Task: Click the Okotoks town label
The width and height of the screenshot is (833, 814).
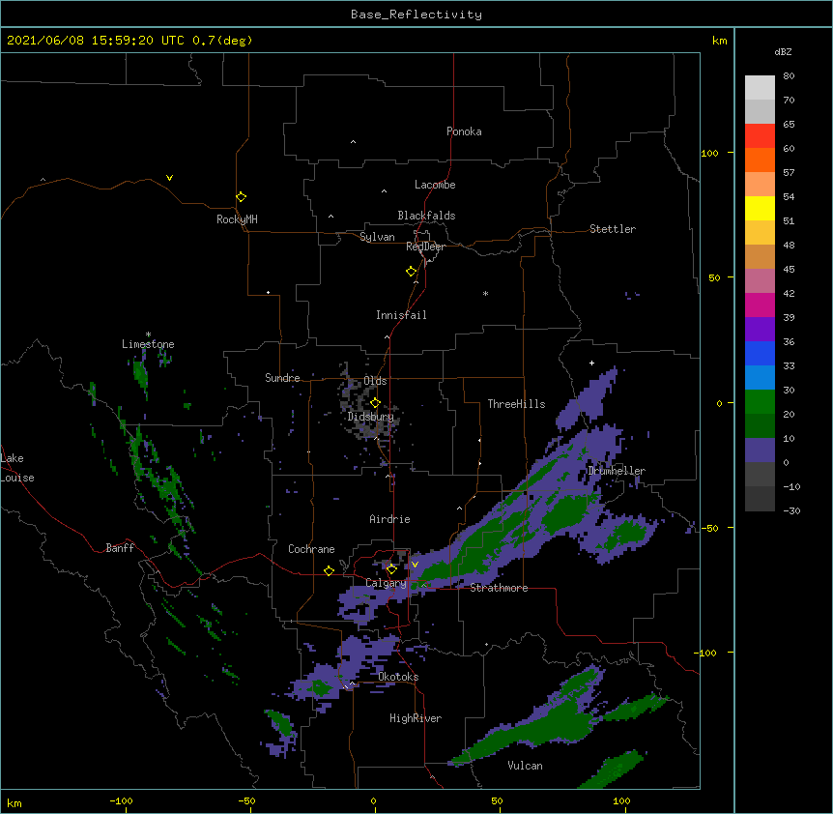Action: pyautogui.click(x=398, y=677)
